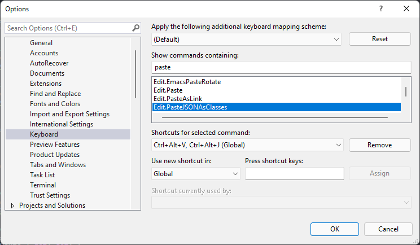Click the Show commands containing text box
The image size is (420, 245).
(281, 67)
